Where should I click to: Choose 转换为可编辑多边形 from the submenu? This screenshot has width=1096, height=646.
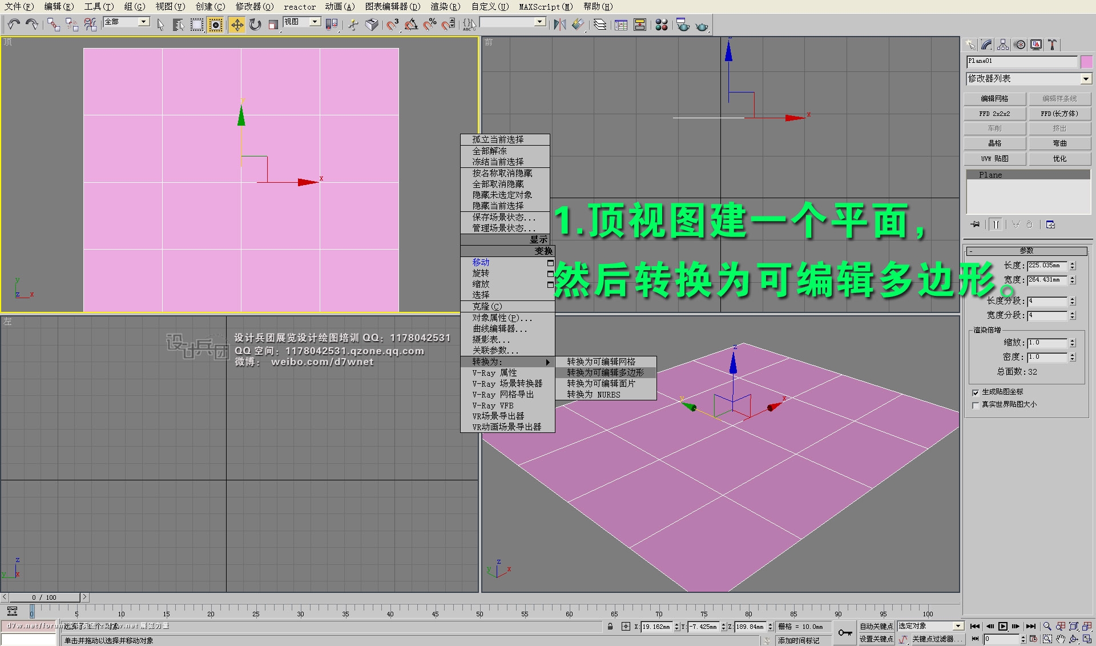coord(605,372)
